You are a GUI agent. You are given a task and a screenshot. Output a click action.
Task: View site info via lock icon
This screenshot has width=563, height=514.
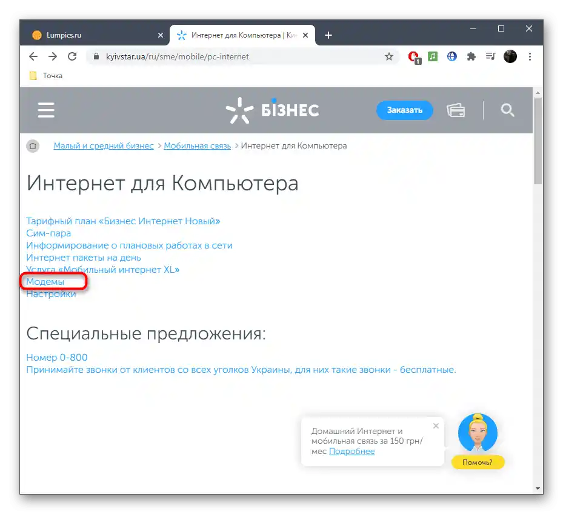96,56
